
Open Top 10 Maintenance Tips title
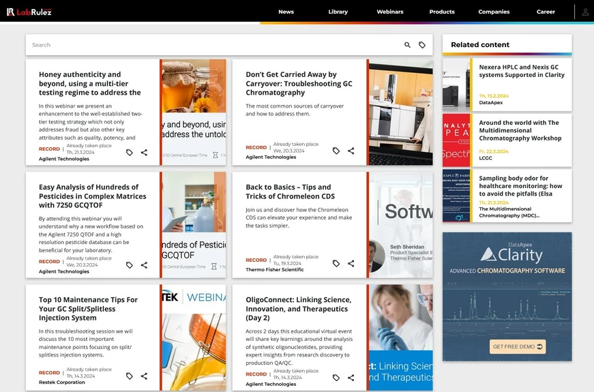(x=88, y=309)
